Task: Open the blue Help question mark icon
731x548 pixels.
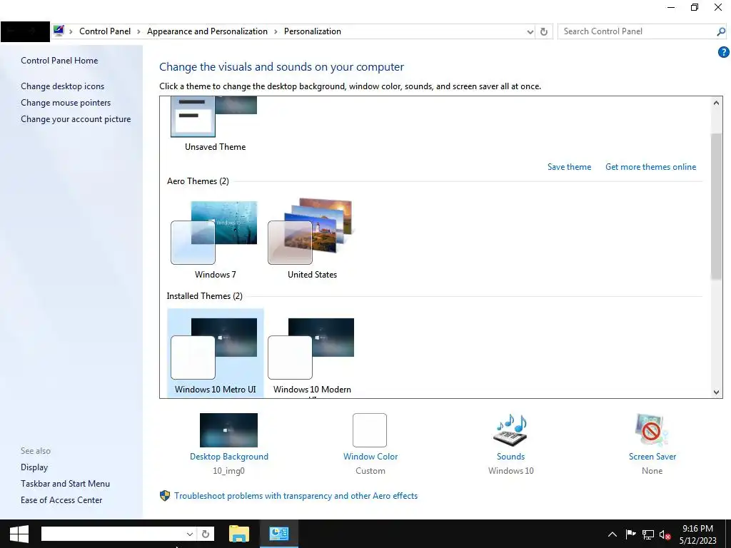Action: [x=723, y=52]
